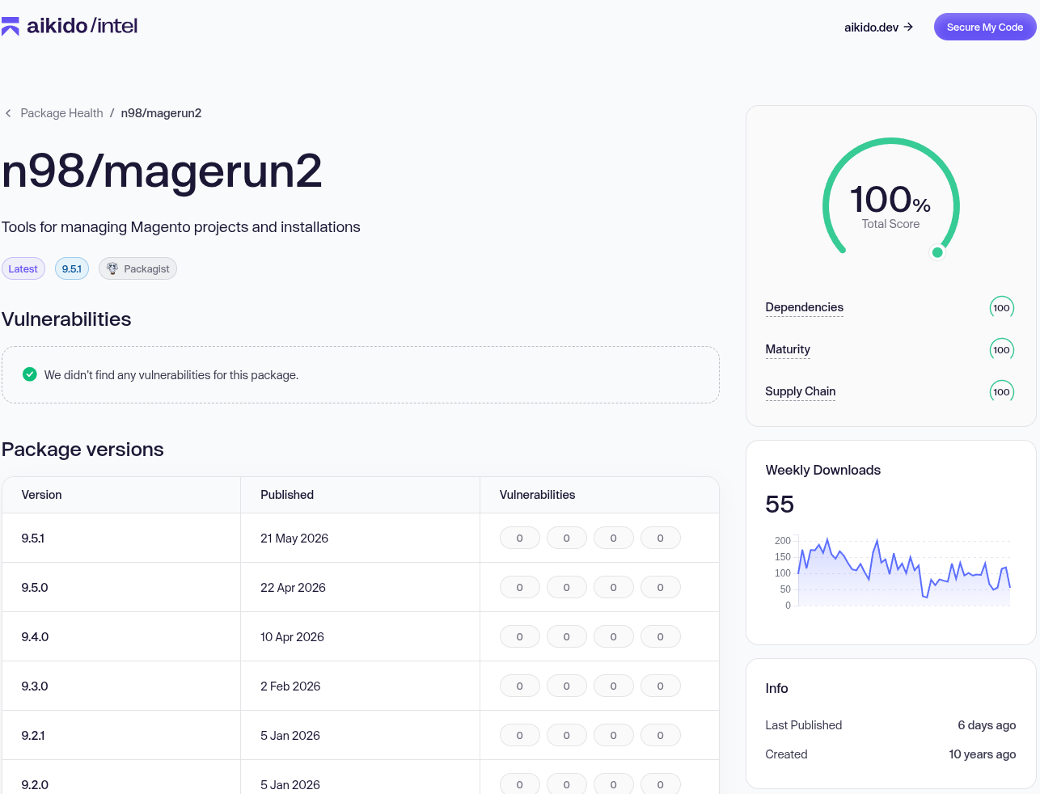Click the total score gauge end dot
Image resolution: width=1040 pixels, height=794 pixels.
[937, 252]
